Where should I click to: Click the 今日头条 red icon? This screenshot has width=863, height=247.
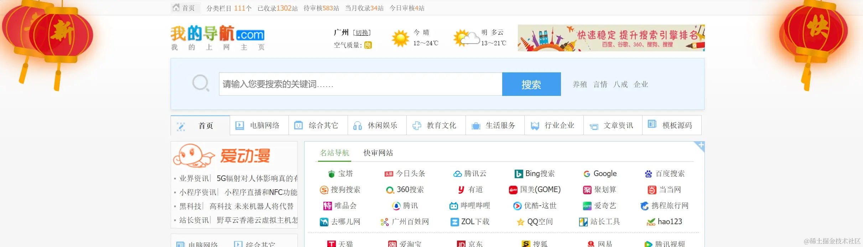[x=389, y=174]
